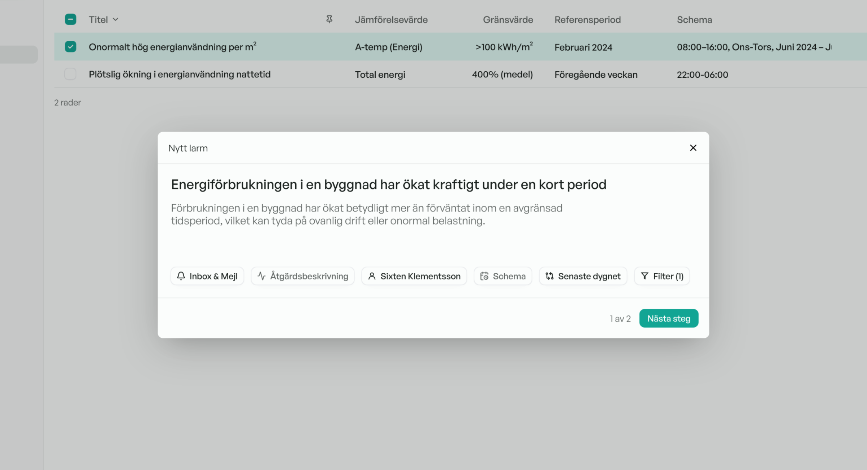Screen dimensions: 867x470
Task: Expand the Titel column sort chevron
Action: (x=116, y=20)
